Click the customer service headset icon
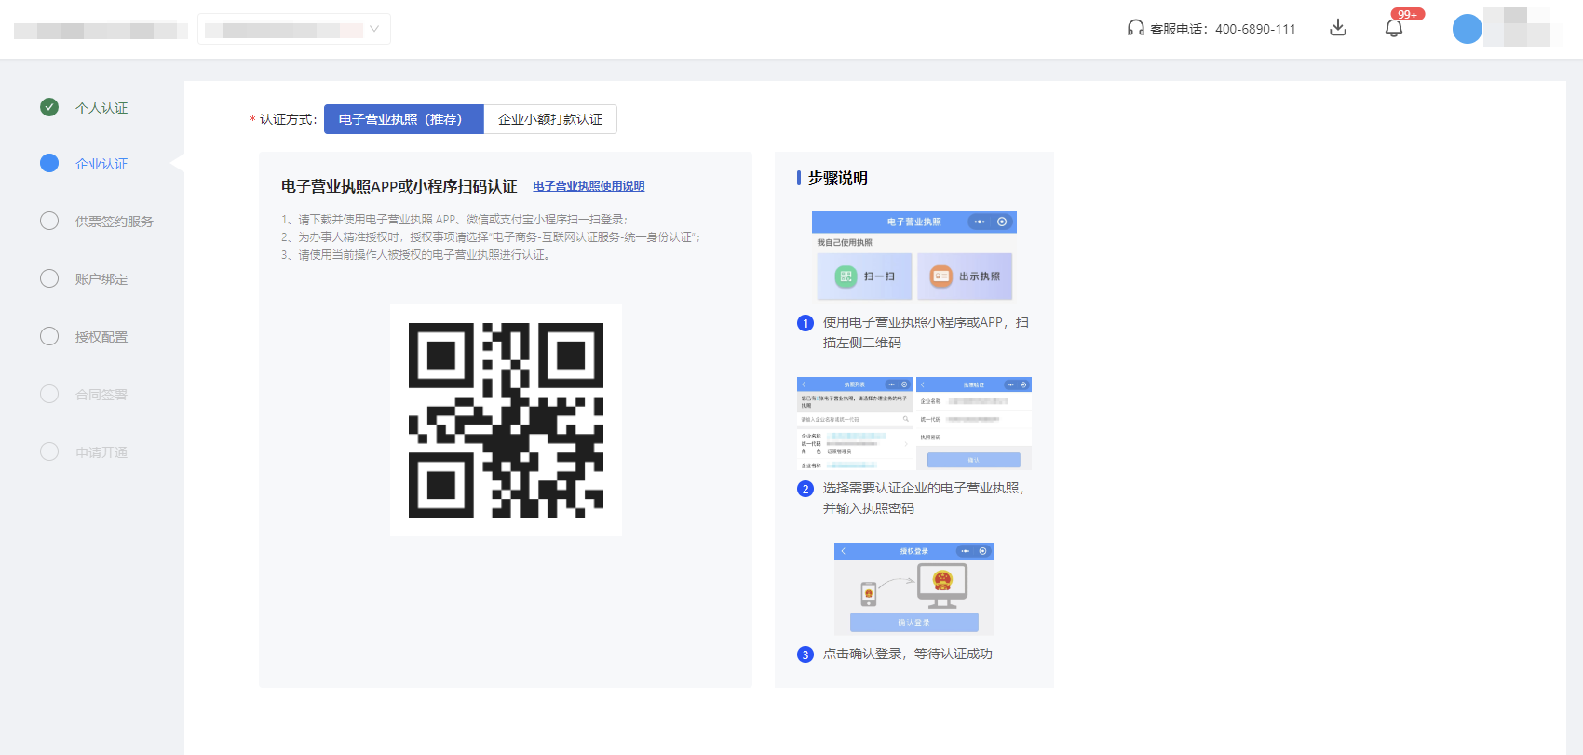This screenshot has height=755, width=1583. [x=1135, y=28]
